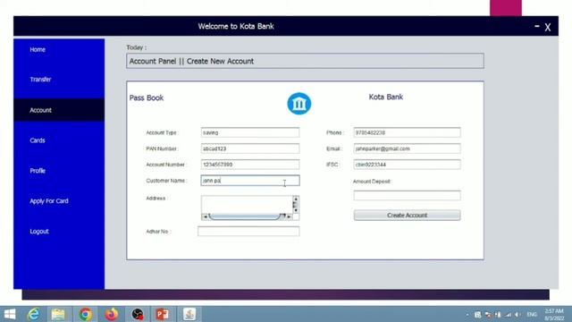Click the IFSC field

pos(408,165)
